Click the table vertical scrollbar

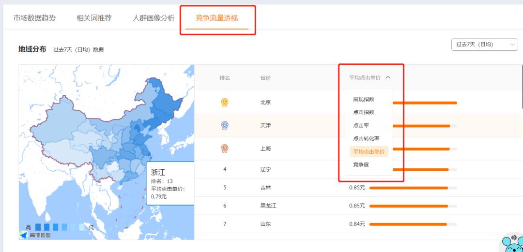point(522,87)
